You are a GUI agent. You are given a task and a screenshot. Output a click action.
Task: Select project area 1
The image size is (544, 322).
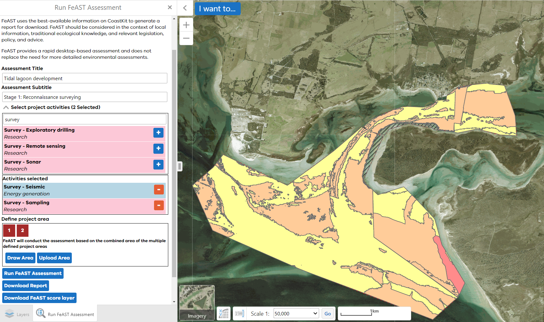9,230
